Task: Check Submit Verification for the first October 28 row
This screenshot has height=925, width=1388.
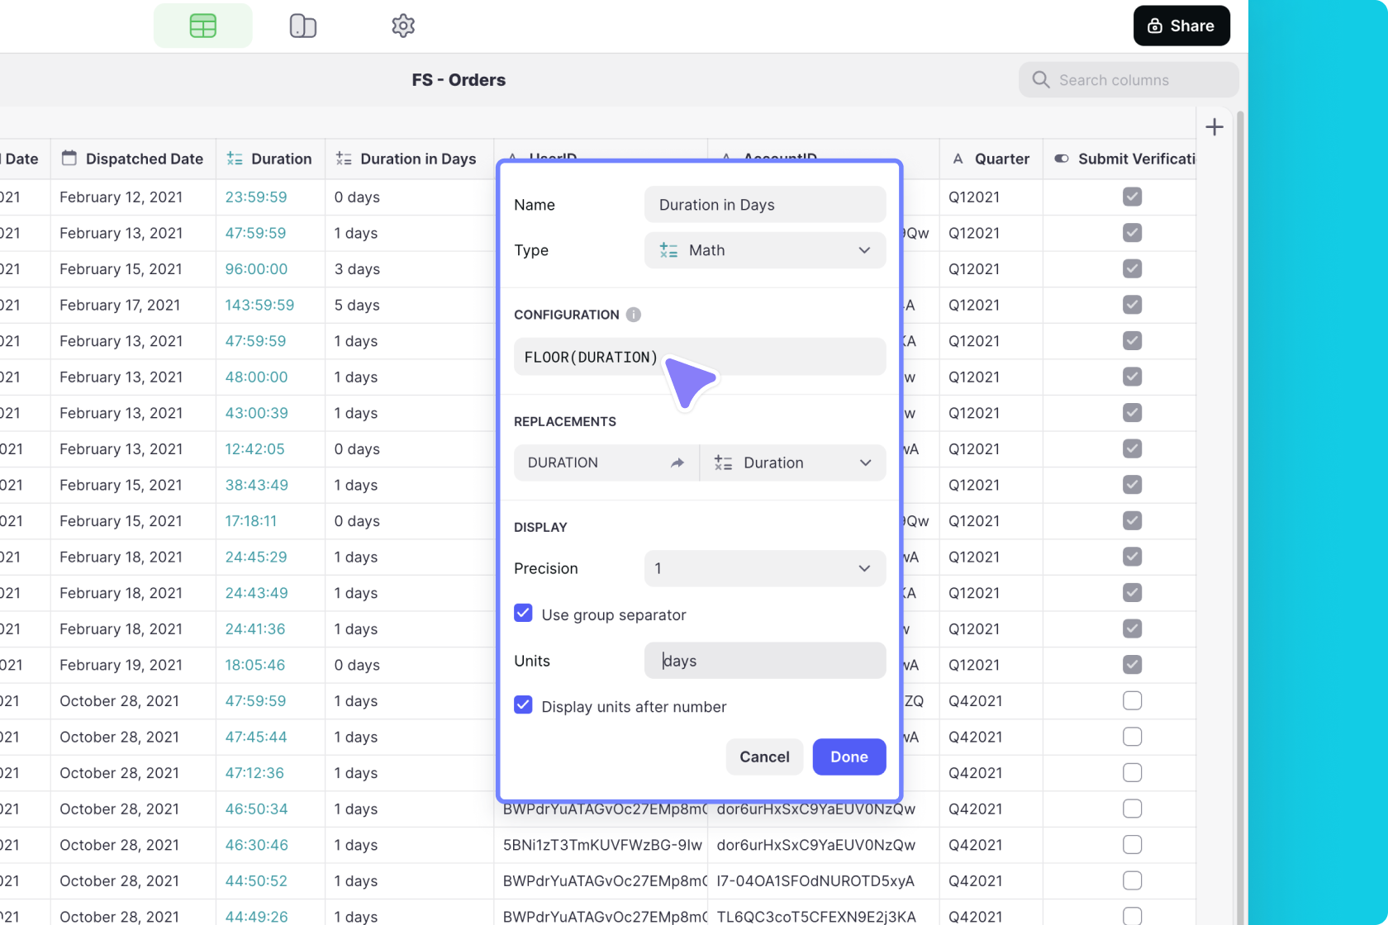Action: [1132, 700]
